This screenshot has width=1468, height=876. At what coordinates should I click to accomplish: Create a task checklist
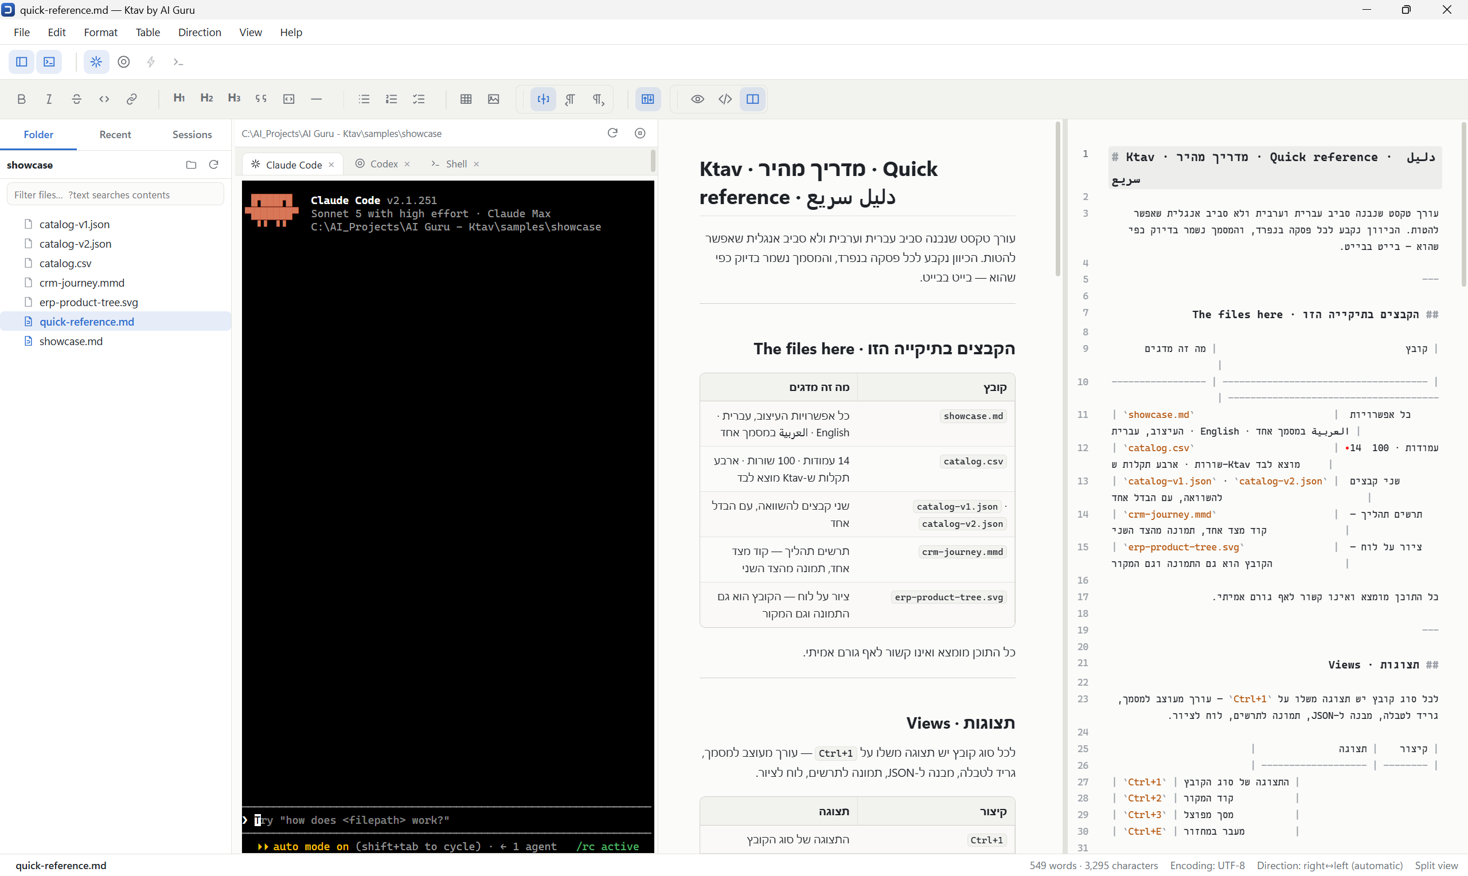419,99
